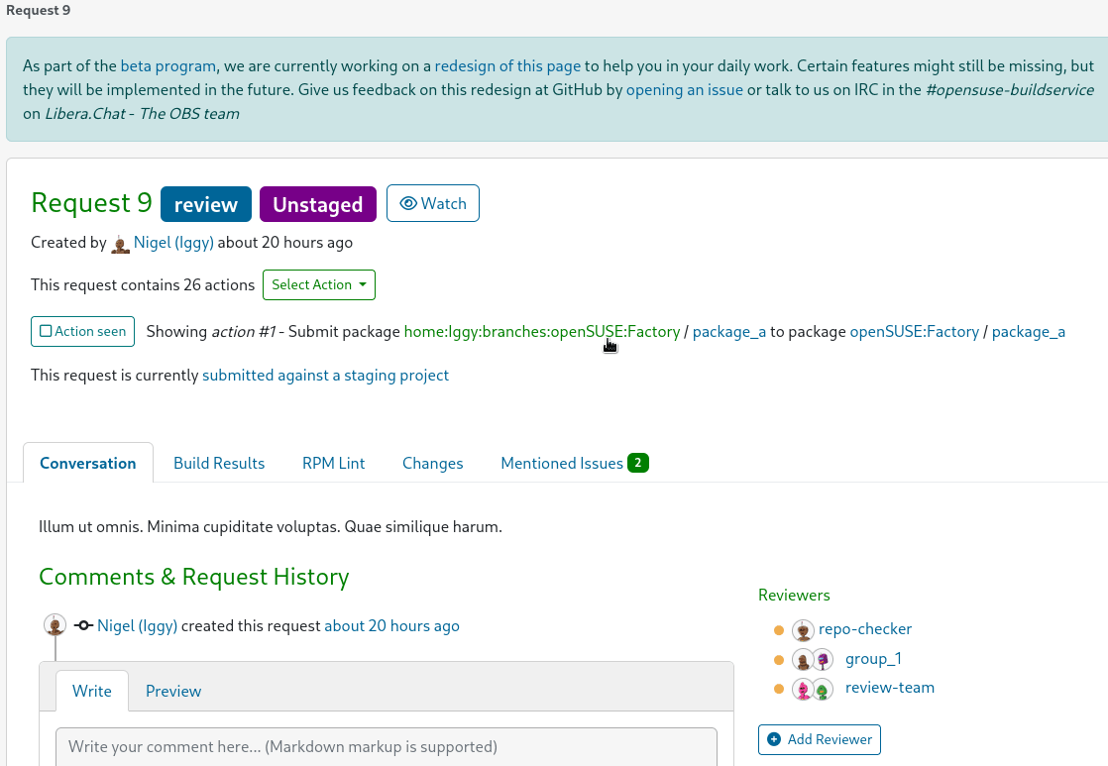Open the Select Action dropdown
1108x766 pixels.
(318, 284)
